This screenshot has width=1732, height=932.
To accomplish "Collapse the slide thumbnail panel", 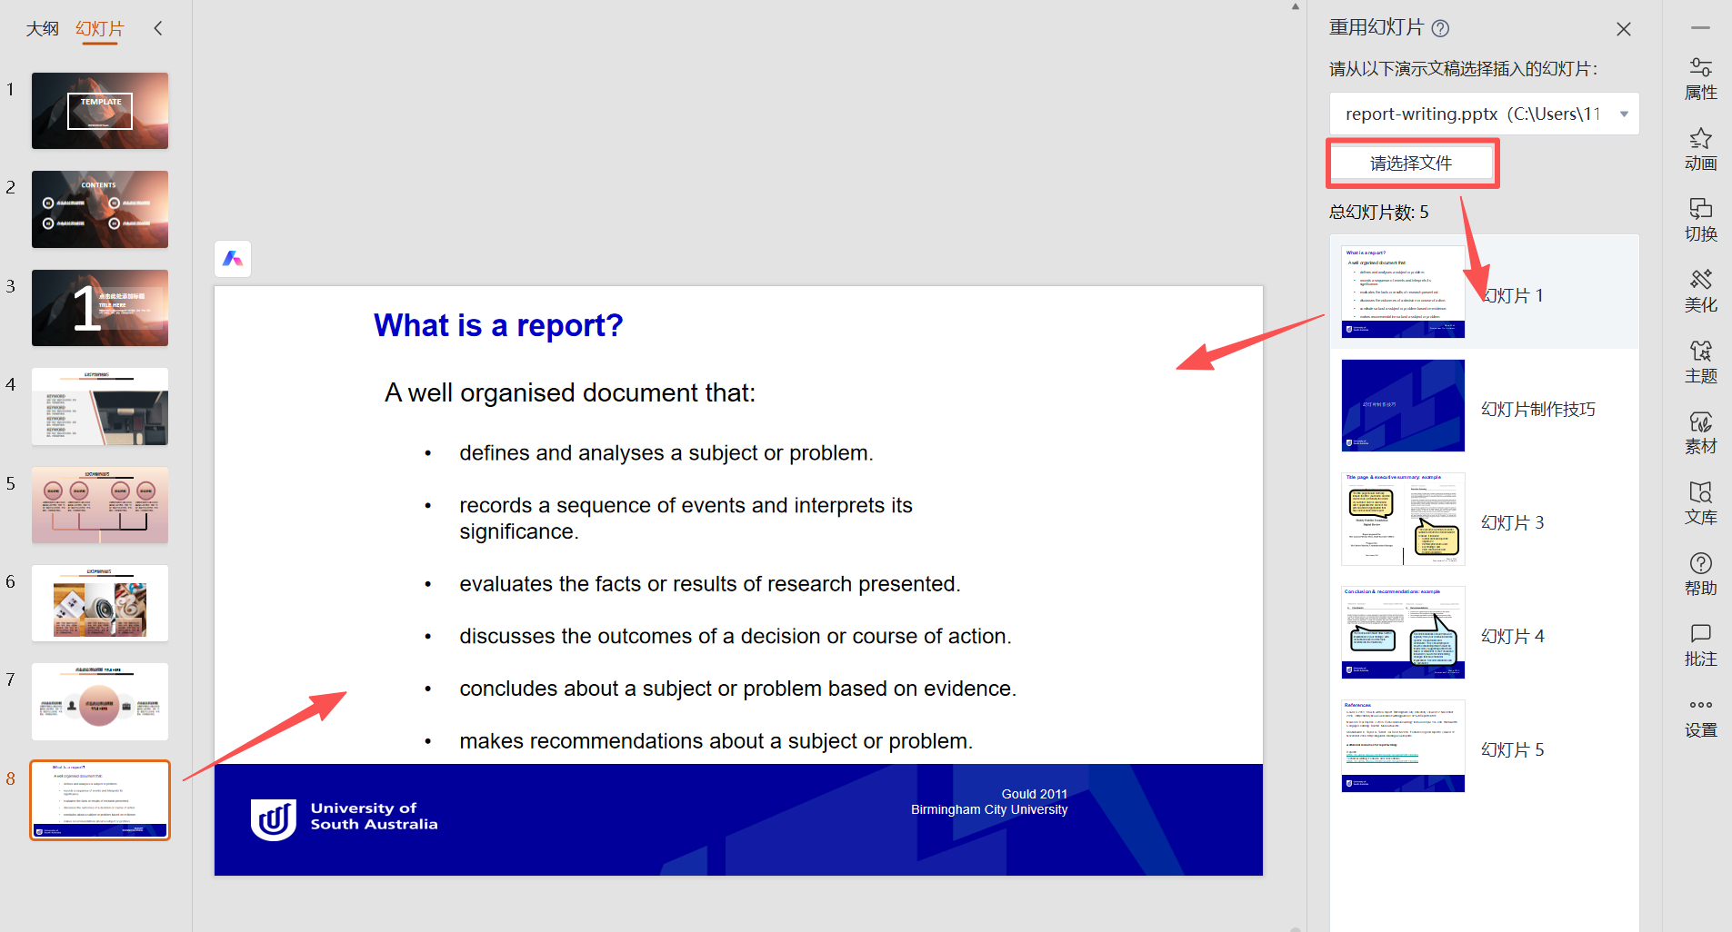I will point(158,28).
